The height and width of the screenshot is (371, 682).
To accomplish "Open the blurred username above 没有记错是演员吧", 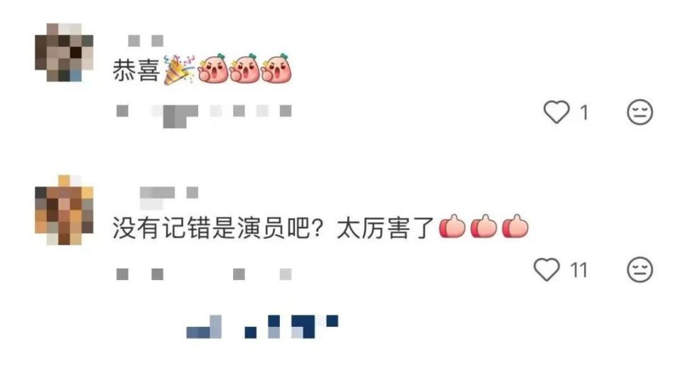I will click(x=169, y=195).
